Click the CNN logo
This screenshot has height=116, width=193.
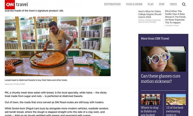coord(10,5)
